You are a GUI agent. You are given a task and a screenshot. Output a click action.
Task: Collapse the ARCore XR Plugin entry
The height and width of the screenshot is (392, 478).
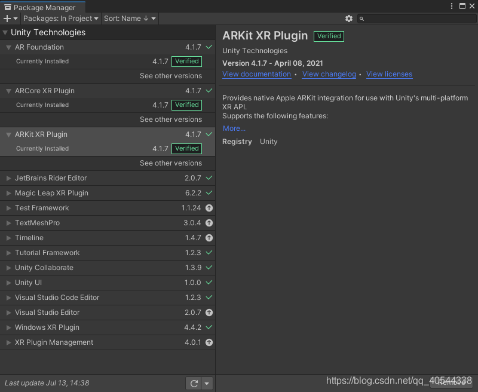coord(8,91)
